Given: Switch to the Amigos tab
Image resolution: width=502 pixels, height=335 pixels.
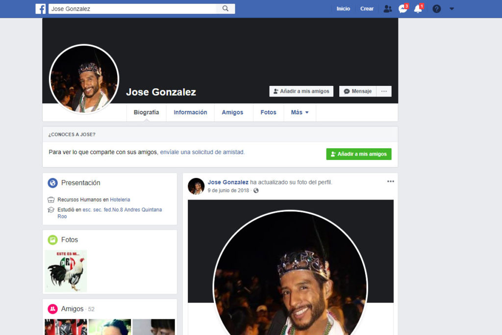Looking at the screenshot, I should 232,112.
